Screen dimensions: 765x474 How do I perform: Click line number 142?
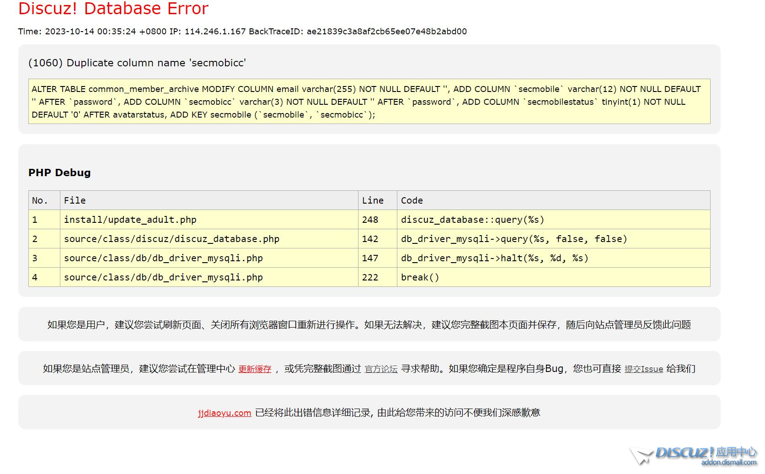[378, 239]
